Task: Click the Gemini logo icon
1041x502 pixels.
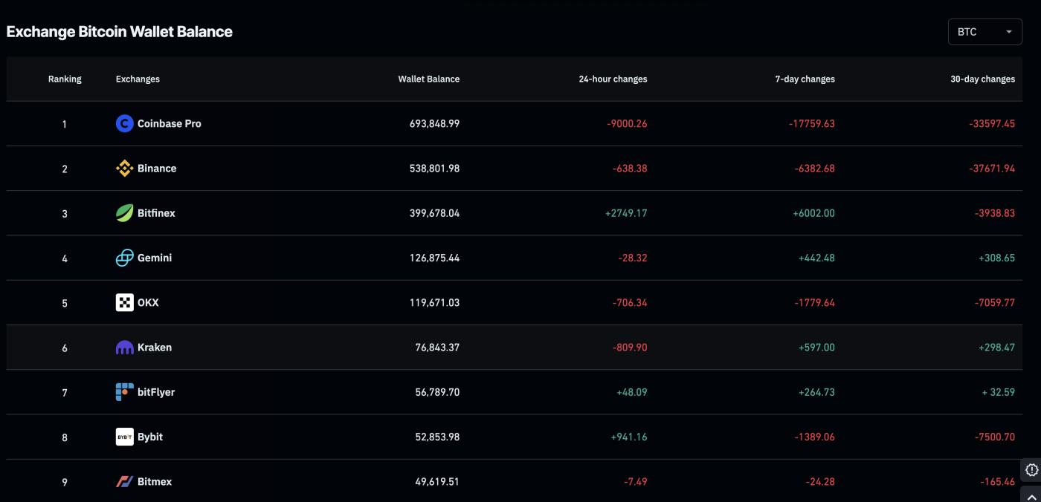Action: pos(123,257)
